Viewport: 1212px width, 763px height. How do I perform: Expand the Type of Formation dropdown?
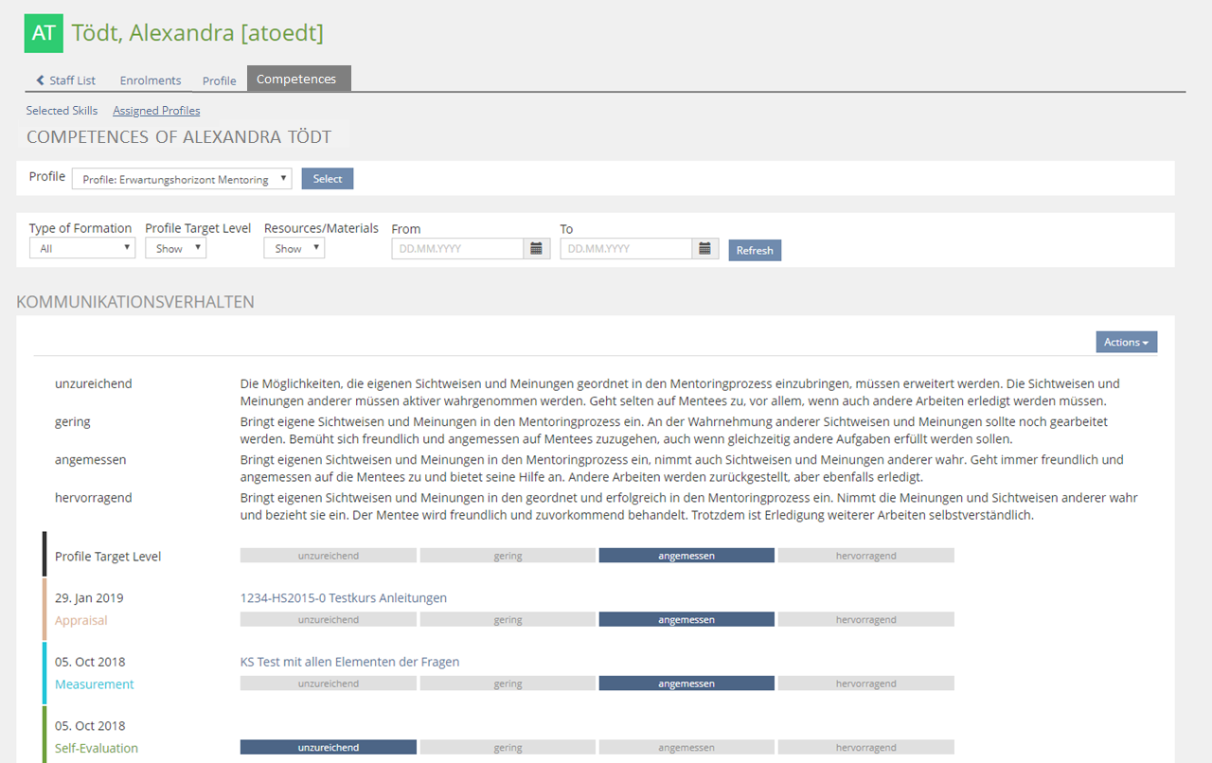coord(82,249)
